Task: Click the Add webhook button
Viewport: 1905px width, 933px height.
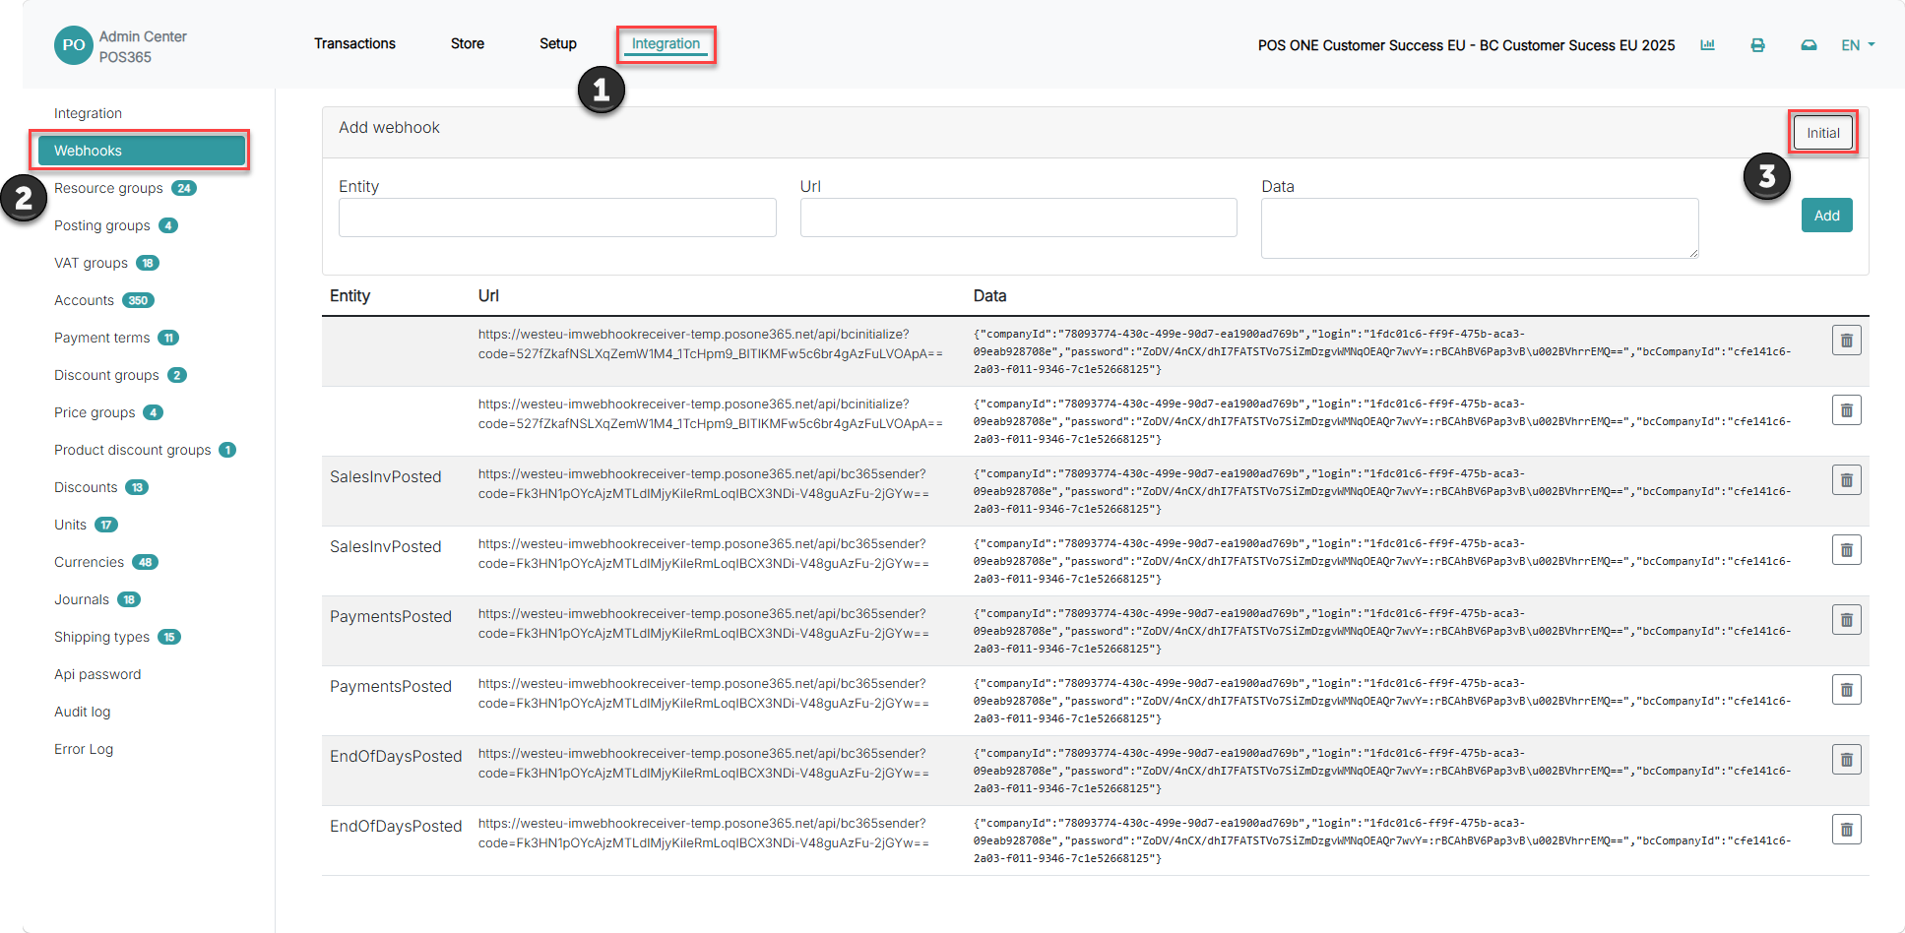Action: pos(1826,216)
